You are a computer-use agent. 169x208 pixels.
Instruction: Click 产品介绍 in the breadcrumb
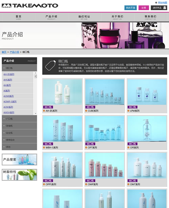[14, 52]
